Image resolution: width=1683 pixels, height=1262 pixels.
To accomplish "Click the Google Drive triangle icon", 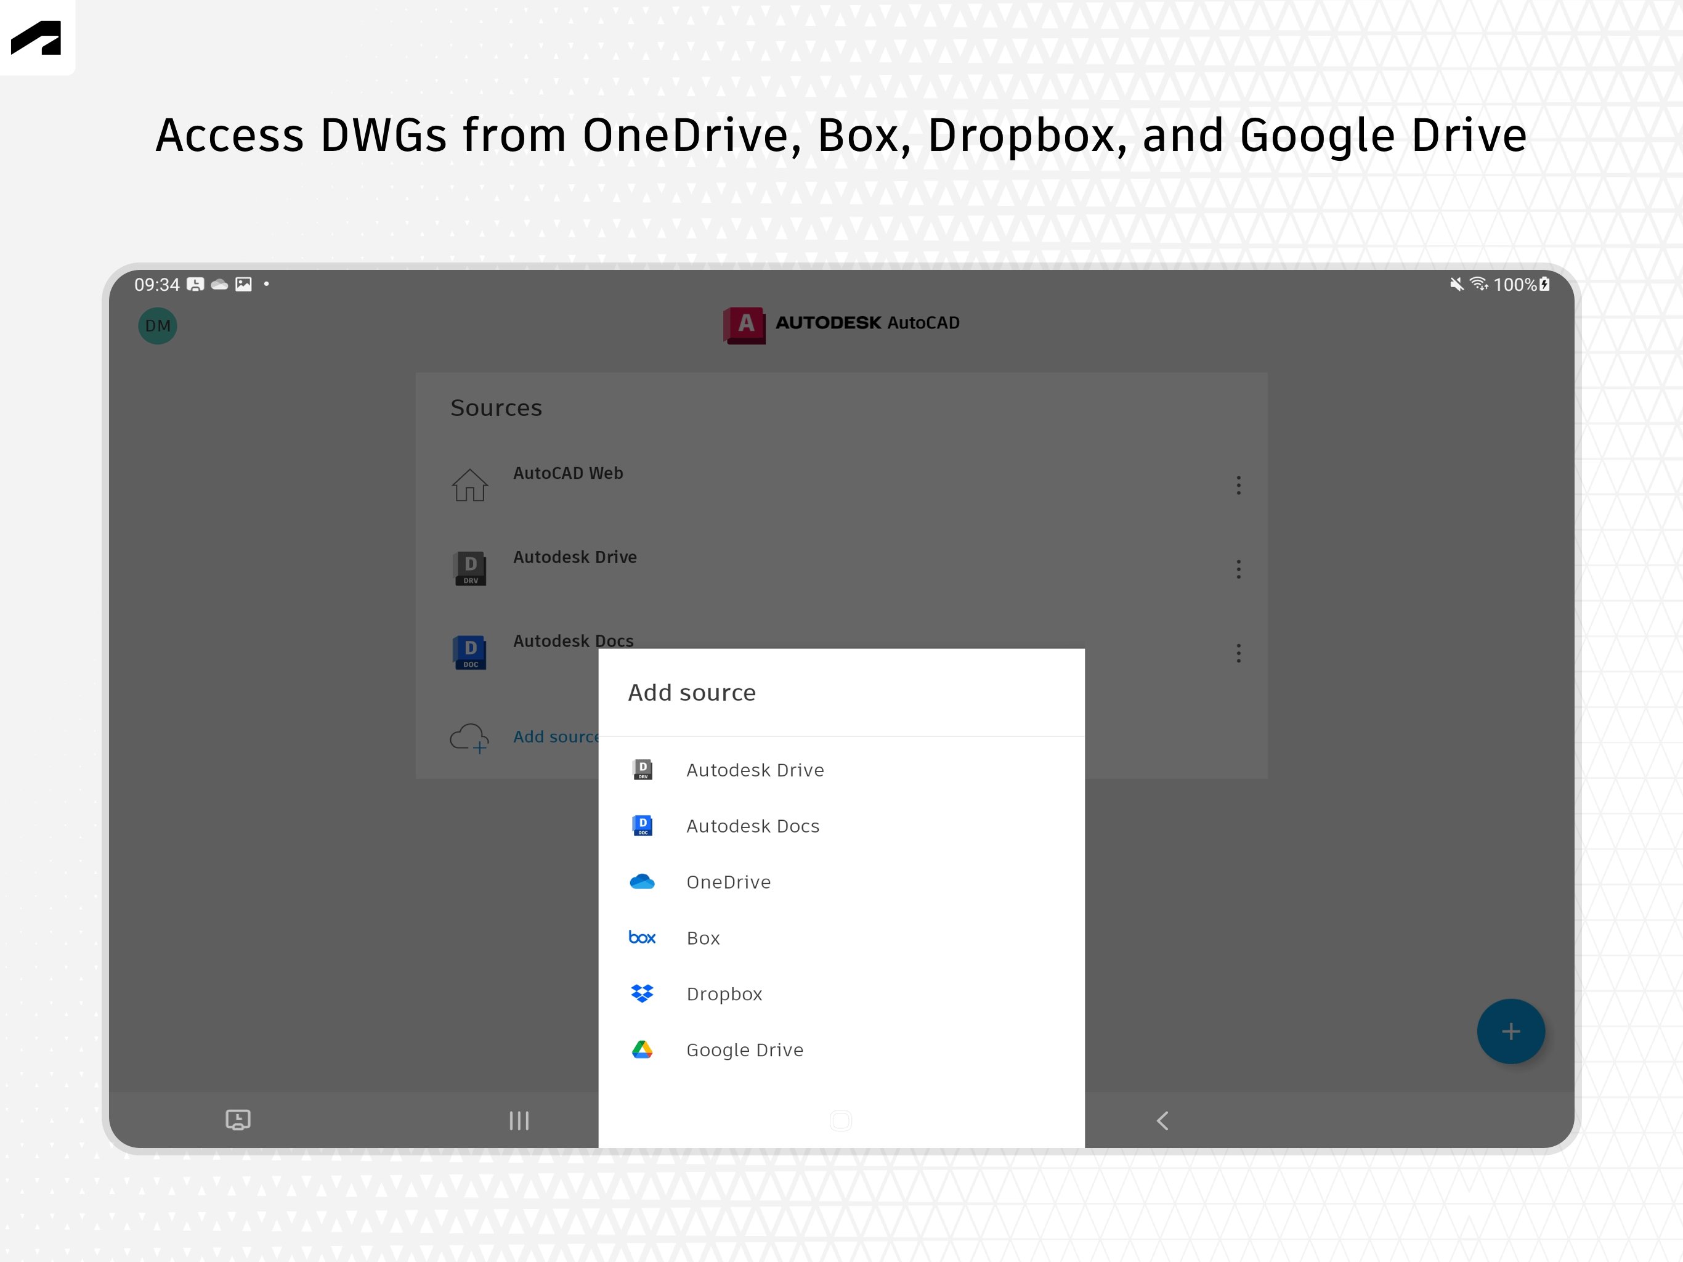I will (642, 1049).
